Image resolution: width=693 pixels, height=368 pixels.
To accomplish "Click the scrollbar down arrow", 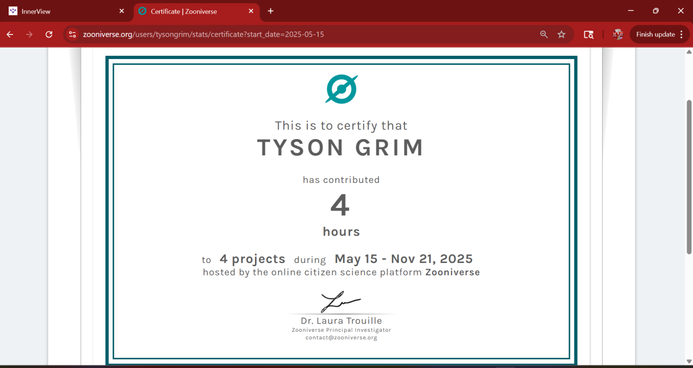I will pos(689,362).
